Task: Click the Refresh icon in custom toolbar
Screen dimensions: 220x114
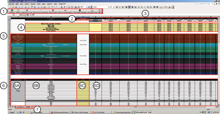Action: point(18,10)
